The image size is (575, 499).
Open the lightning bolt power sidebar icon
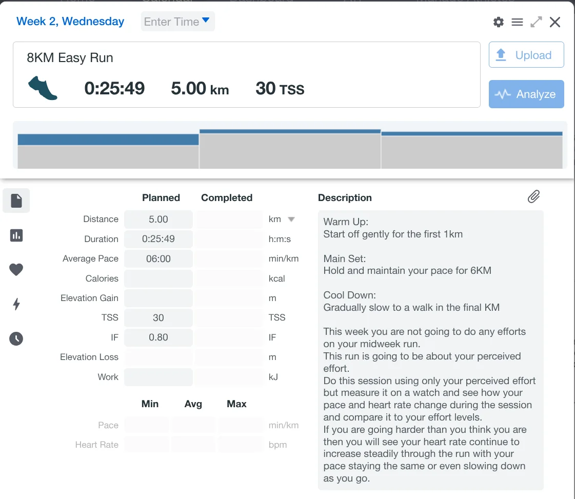pos(16,304)
